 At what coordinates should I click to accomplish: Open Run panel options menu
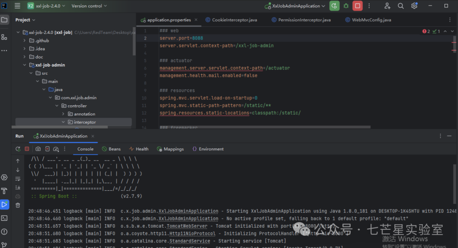coord(441,136)
